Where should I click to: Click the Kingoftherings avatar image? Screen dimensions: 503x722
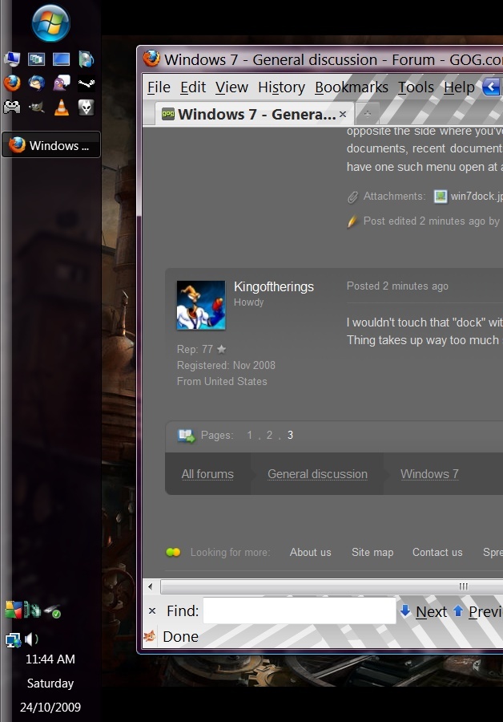point(201,305)
